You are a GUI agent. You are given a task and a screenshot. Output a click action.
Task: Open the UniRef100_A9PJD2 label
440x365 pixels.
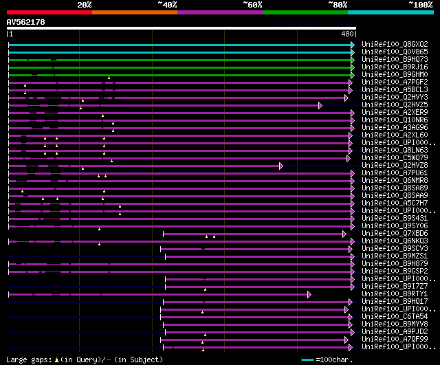[395, 332]
